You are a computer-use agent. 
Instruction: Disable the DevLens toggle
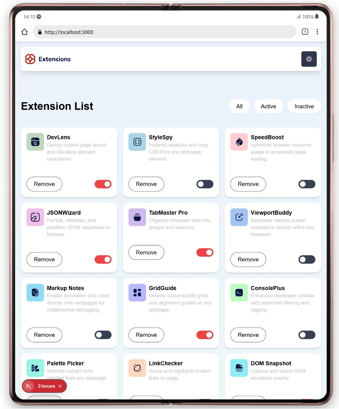click(103, 184)
